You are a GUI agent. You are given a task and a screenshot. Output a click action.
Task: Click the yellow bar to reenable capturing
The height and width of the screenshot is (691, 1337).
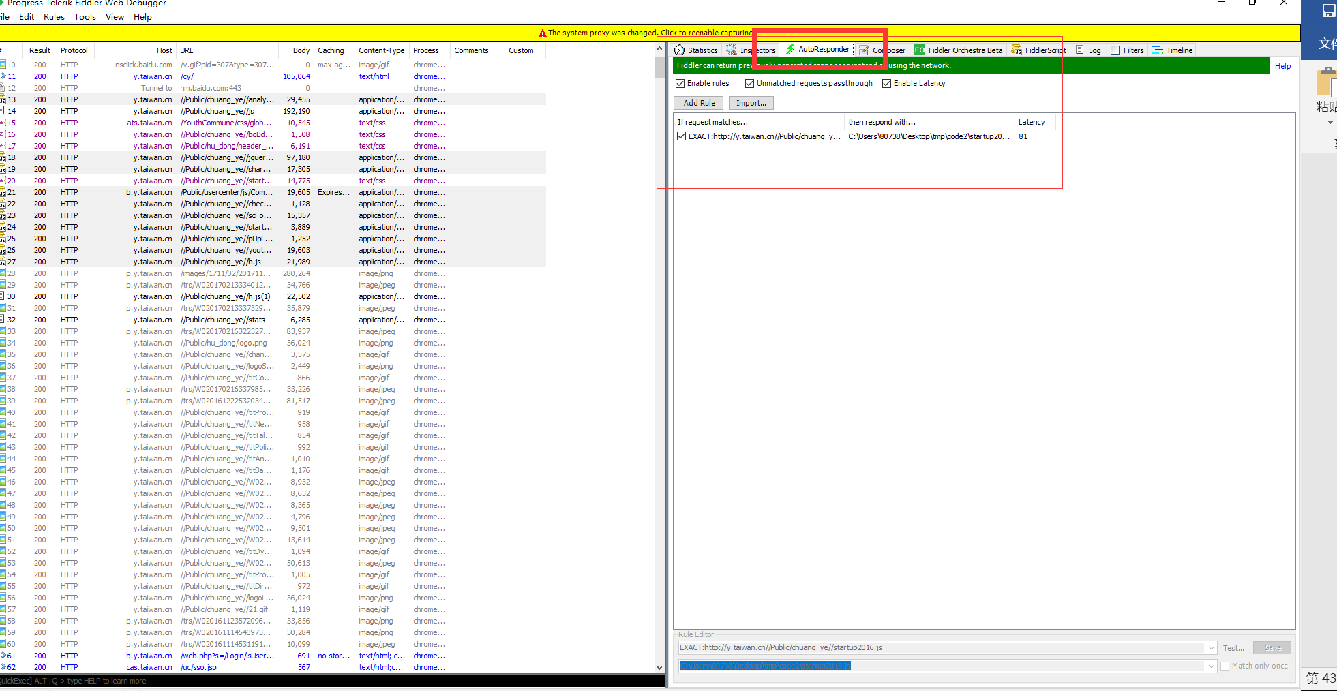click(x=650, y=33)
